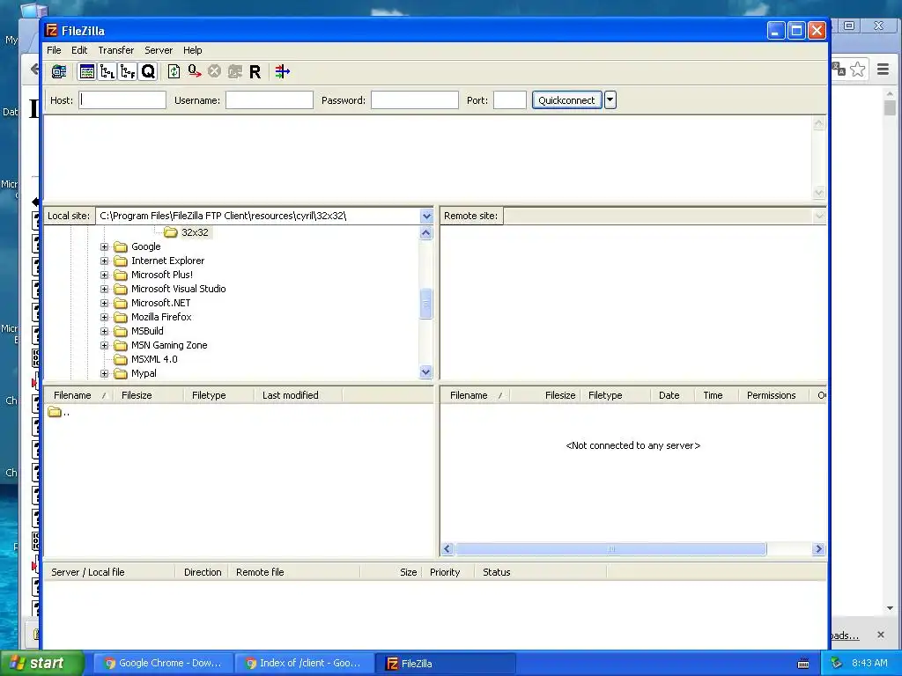Click the directory comparison arrows icon
Image resolution: width=902 pixels, height=676 pixels.
click(x=282, y=72)
